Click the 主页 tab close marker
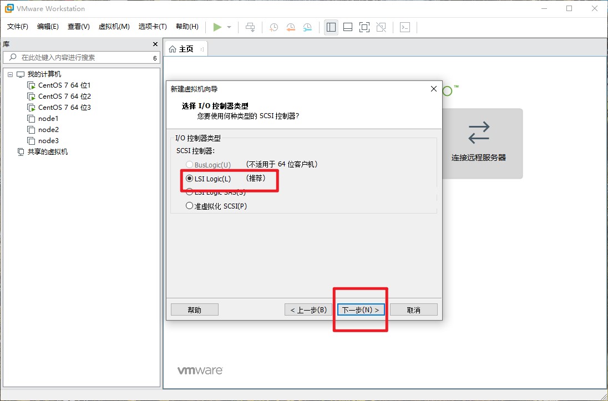This screenshot has width=608, height=401. click(x=202, y=49)
